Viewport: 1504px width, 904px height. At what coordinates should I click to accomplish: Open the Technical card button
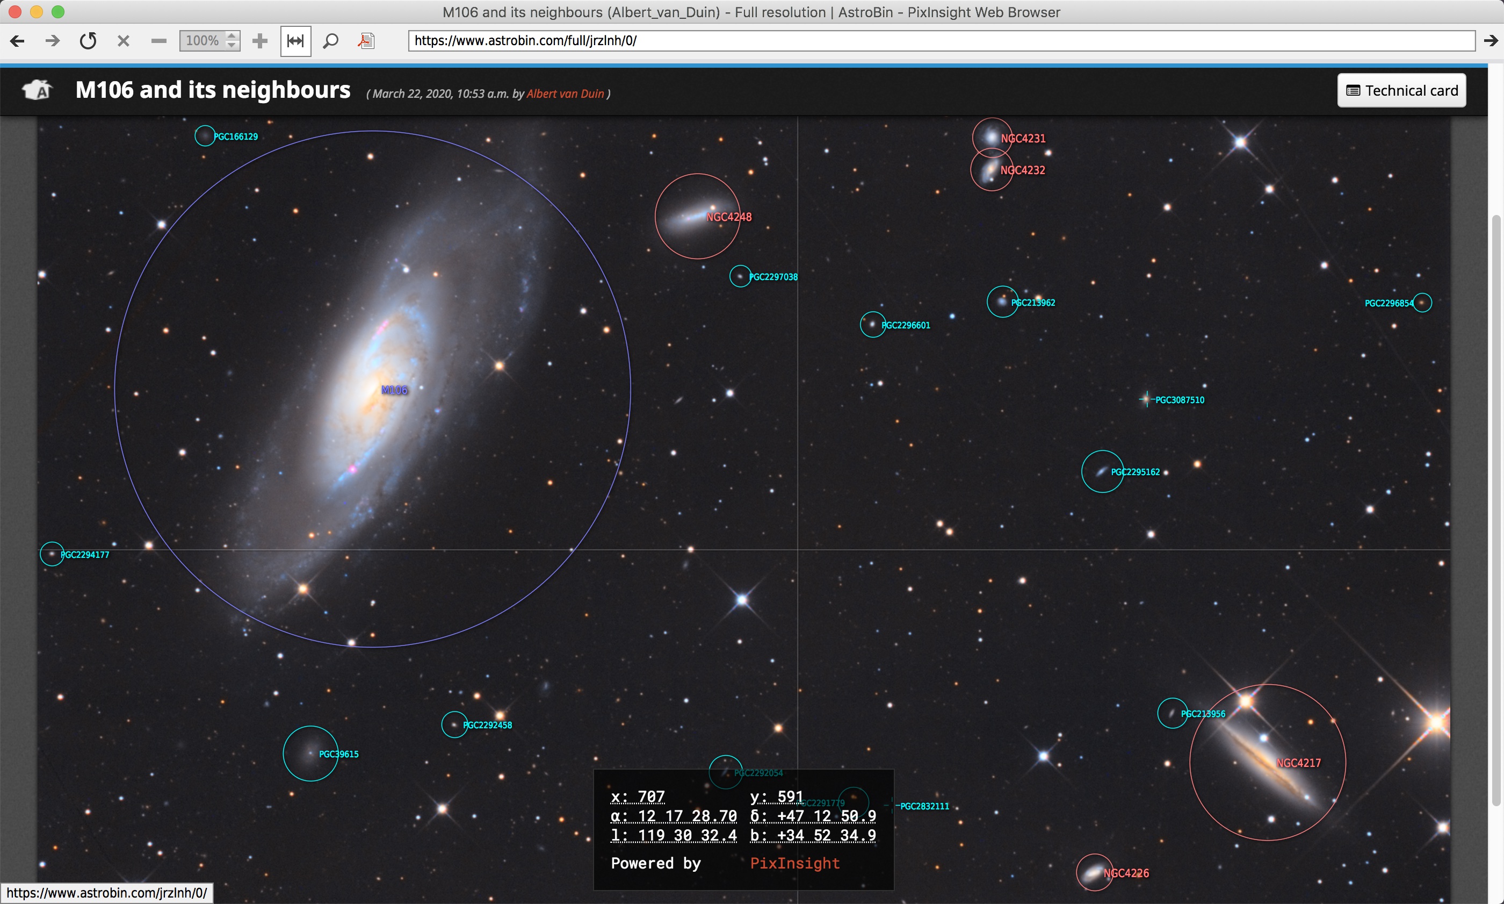click(1401, 91)
